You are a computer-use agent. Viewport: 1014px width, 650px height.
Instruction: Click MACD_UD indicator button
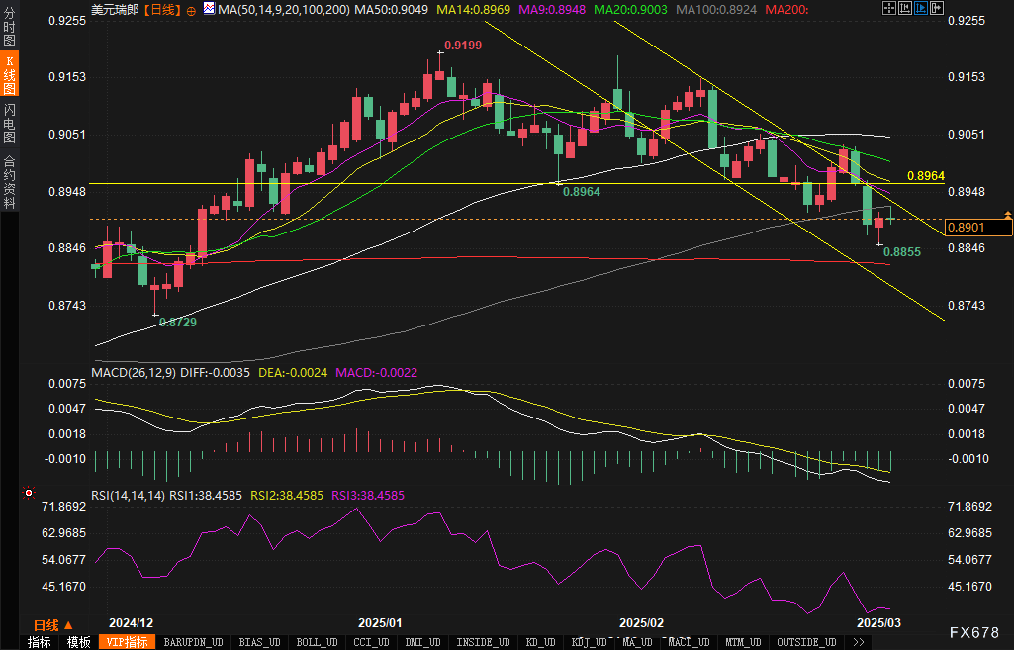(x=689, y=642)
